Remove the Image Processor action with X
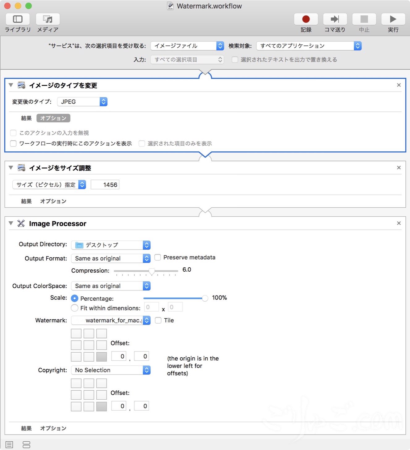The width and height of the screenshot is (410, 450). [x=399, y=223]
